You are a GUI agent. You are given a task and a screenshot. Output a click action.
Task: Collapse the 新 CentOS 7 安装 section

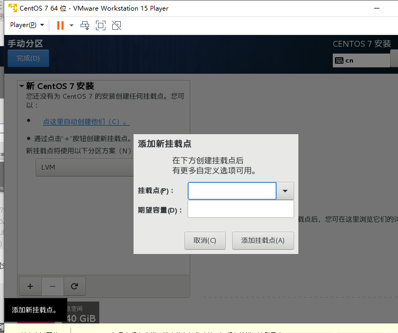click(22, 86)
